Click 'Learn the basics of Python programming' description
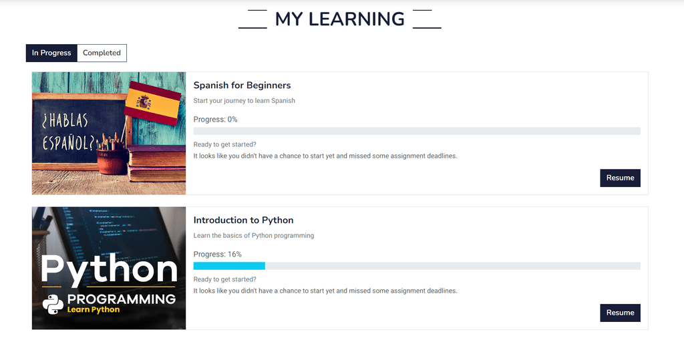Screen dimensions: 684x344 coord(253,235)
